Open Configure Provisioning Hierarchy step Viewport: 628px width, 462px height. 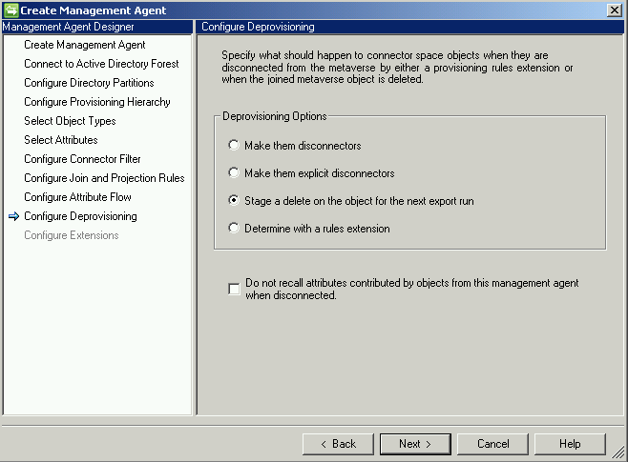97,102
